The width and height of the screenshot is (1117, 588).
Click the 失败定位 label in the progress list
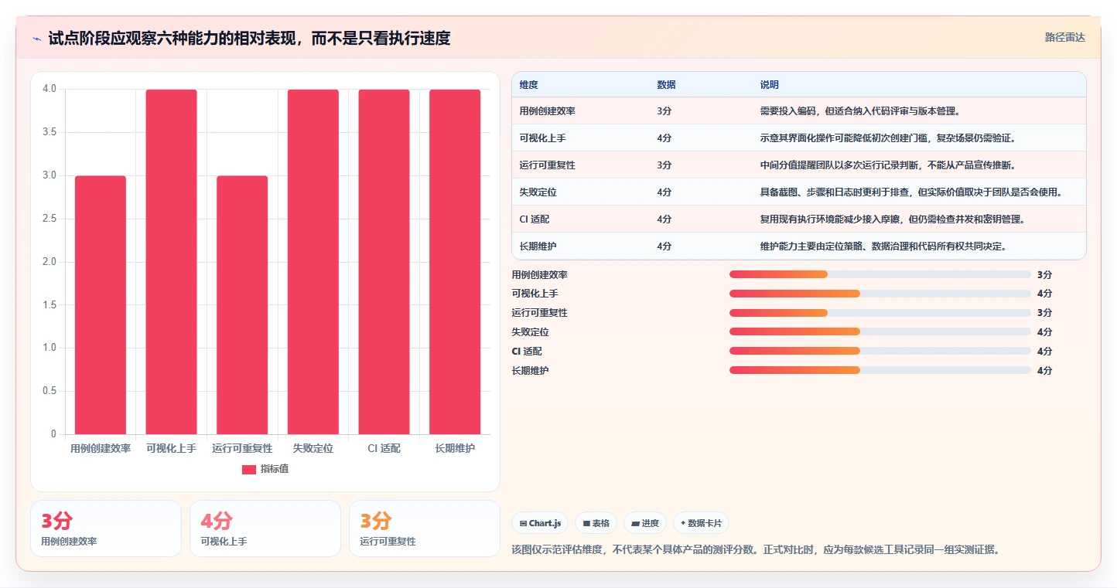(x=531, y=331)
